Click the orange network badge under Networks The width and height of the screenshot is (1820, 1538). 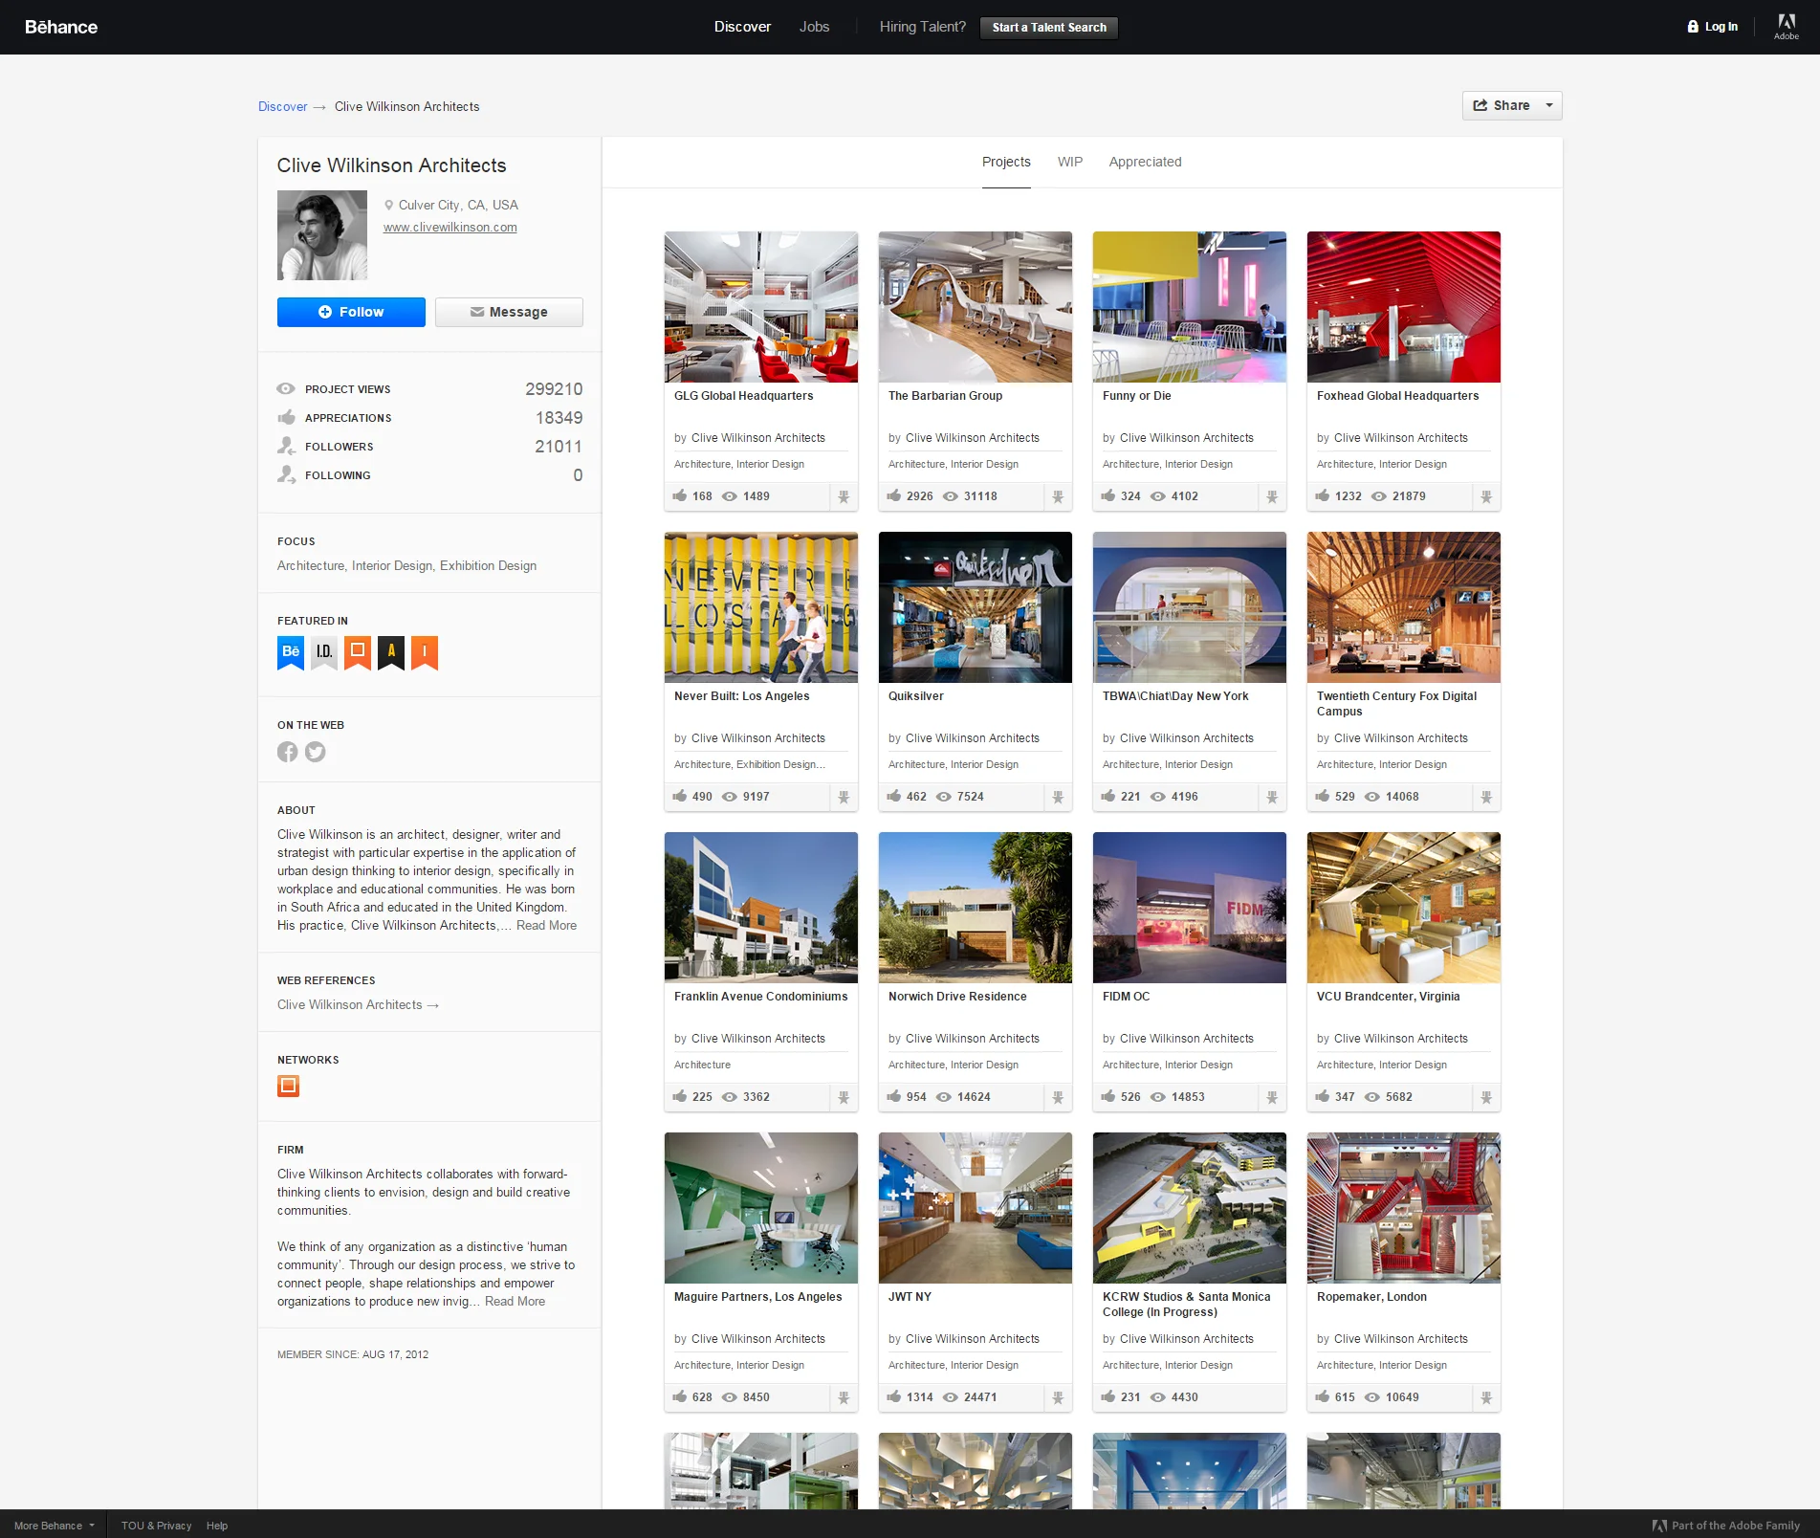[x=288, y=1086]
